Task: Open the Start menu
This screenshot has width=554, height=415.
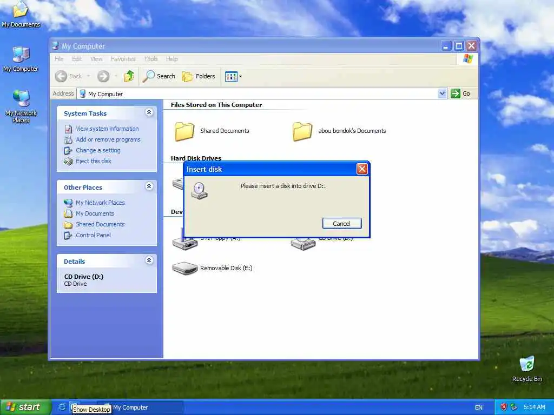Action: pos(26,407)
